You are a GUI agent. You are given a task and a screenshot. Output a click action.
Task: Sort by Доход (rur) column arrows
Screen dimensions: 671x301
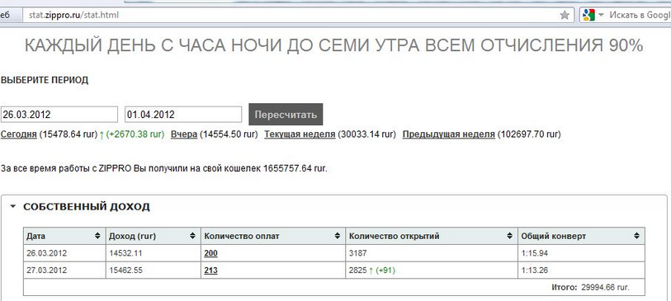(193, 236)
